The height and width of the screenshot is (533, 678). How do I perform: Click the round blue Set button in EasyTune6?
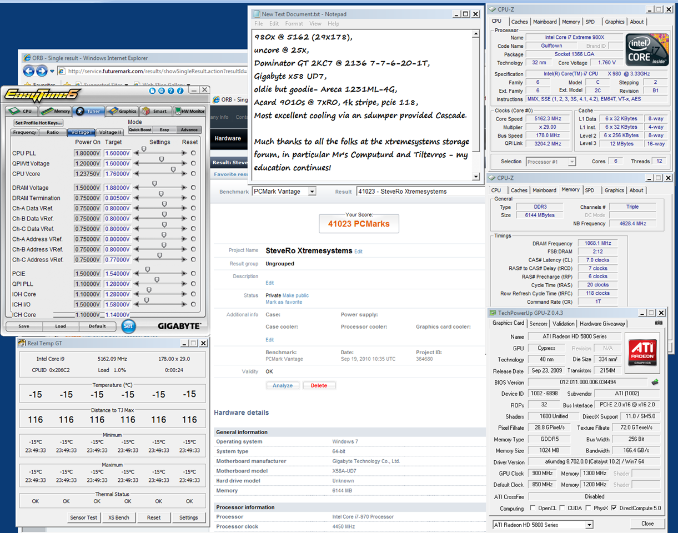pyautogui.click(x=129, y=326)
